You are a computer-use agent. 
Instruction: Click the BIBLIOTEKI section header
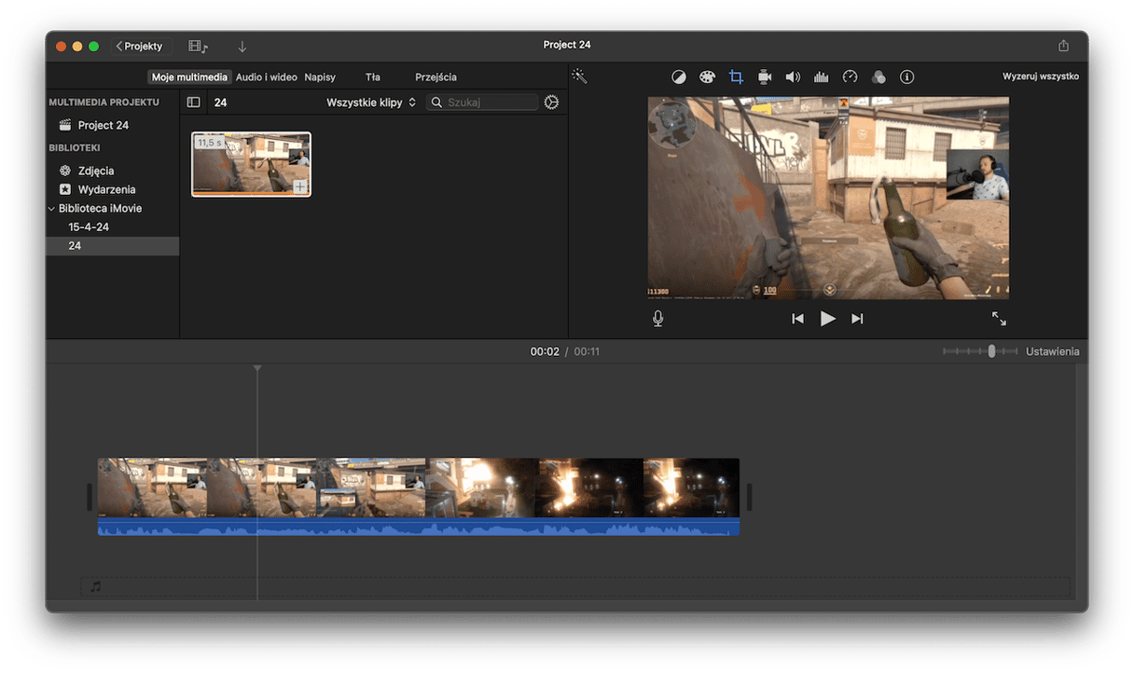pos(75,148)
